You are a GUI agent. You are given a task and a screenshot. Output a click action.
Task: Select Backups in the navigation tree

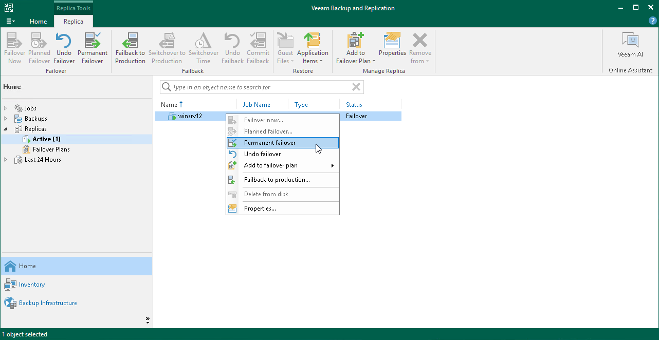(x=36, y=119)
